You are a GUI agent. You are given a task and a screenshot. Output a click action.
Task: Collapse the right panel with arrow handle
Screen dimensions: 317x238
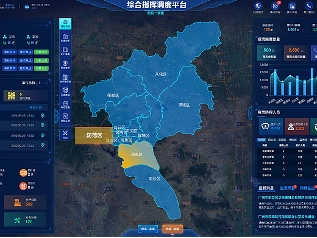click(250, 113)
